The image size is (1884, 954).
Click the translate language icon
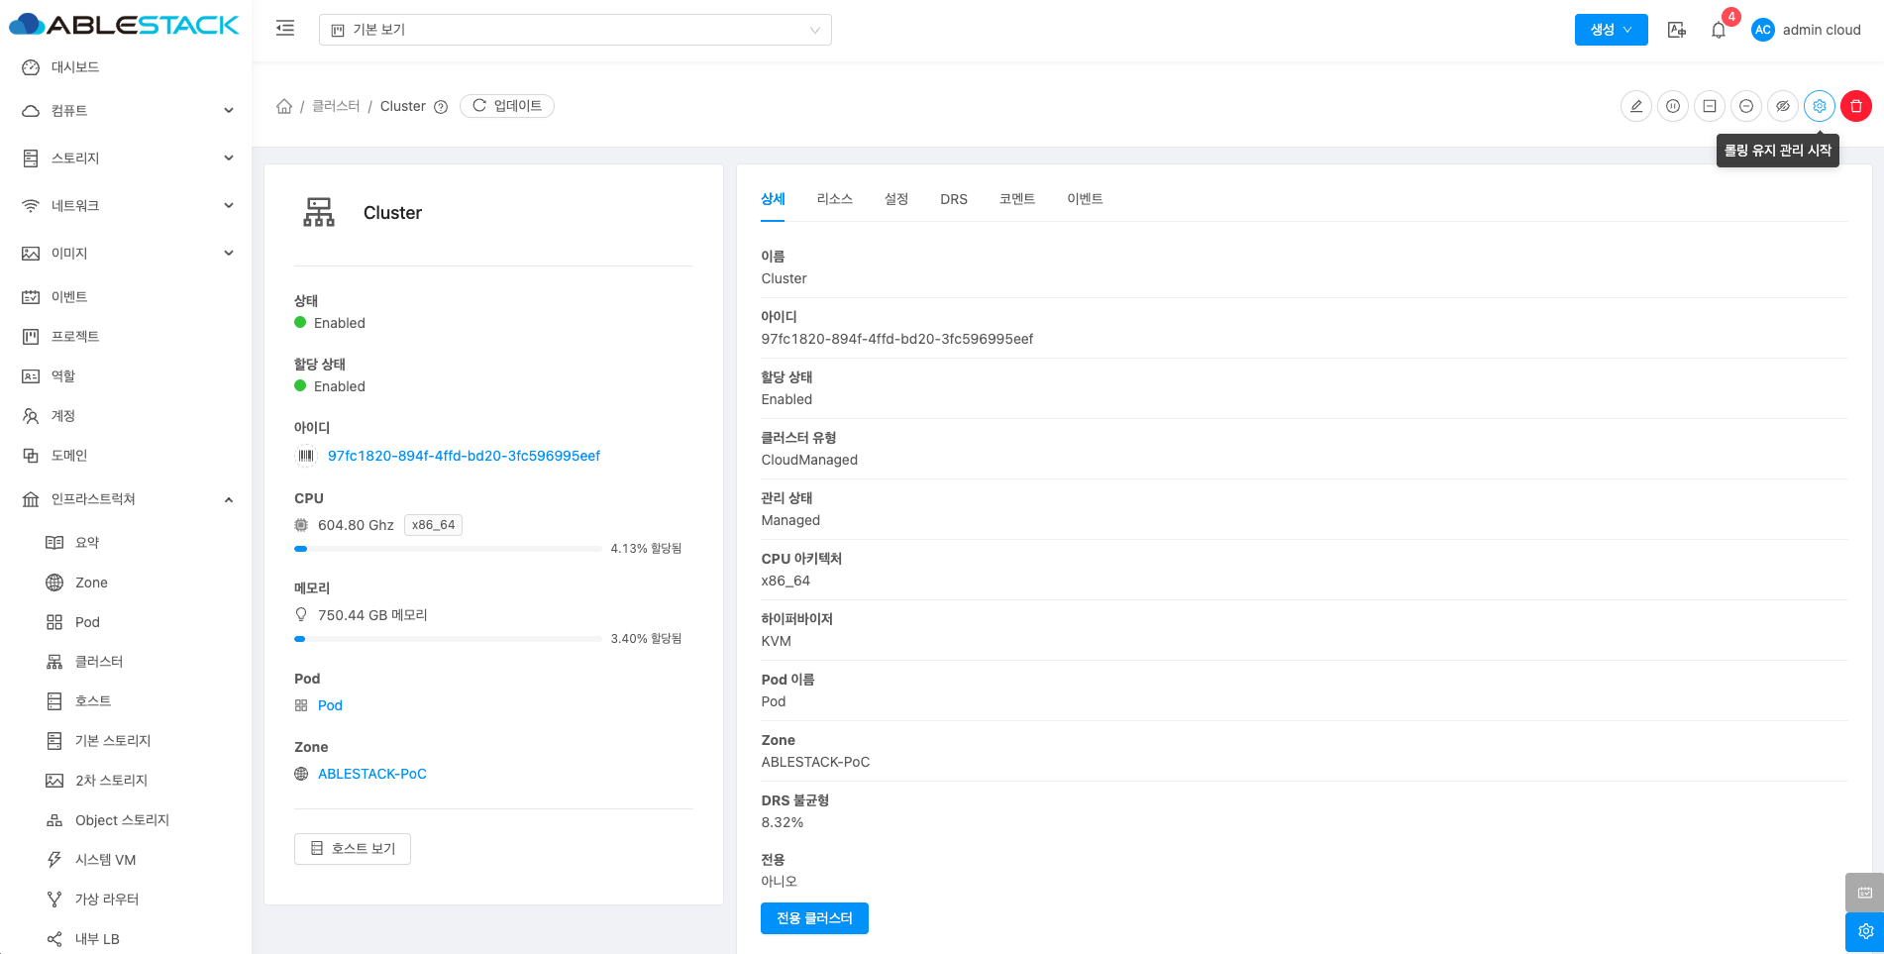(x=1677, y=30)
